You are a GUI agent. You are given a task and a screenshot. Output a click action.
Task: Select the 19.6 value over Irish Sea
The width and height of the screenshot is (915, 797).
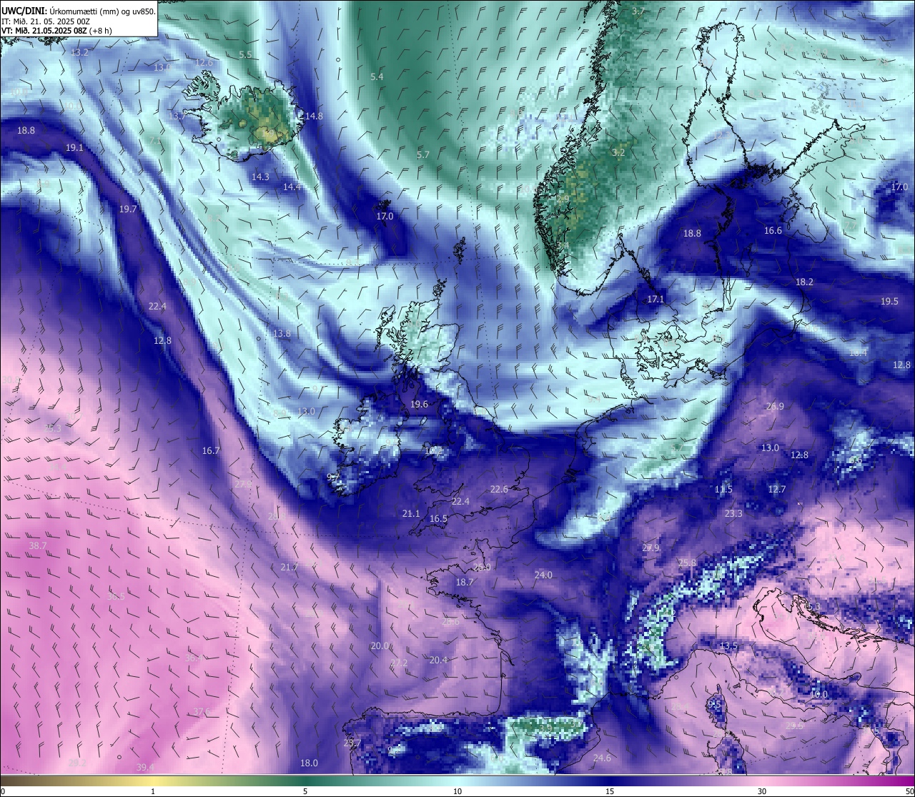click(x=419, y=405)
